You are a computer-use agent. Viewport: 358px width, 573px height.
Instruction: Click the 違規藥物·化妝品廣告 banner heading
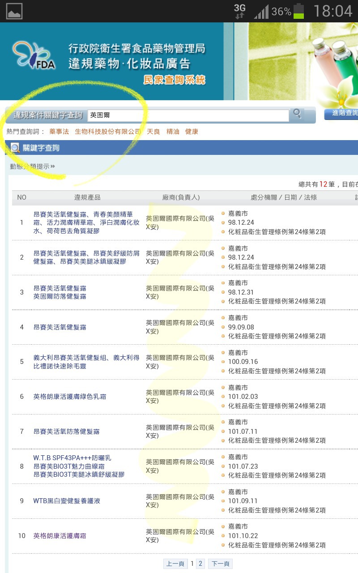tap(130, 63)
